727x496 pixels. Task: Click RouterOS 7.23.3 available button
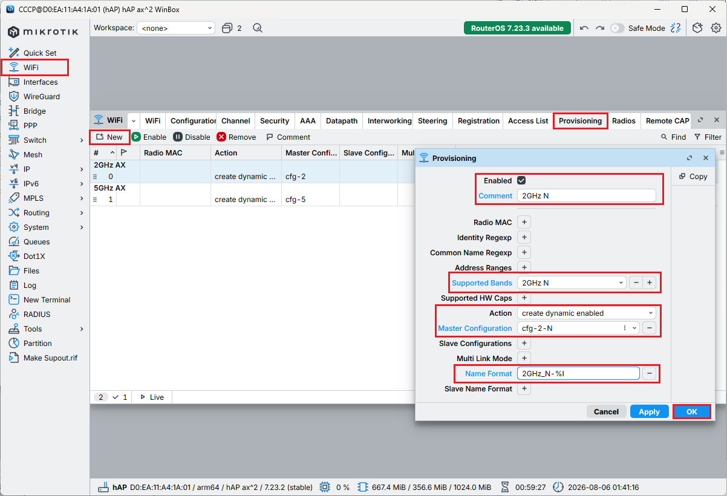[x=517, y=28]
